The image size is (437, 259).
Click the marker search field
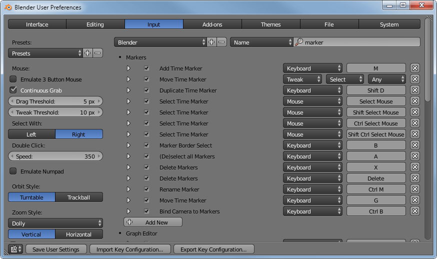pos(357,42)
